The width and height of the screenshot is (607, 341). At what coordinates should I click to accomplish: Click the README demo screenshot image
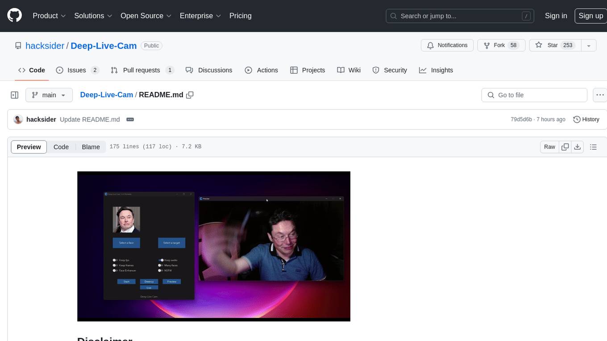click(x=214, y=246)
